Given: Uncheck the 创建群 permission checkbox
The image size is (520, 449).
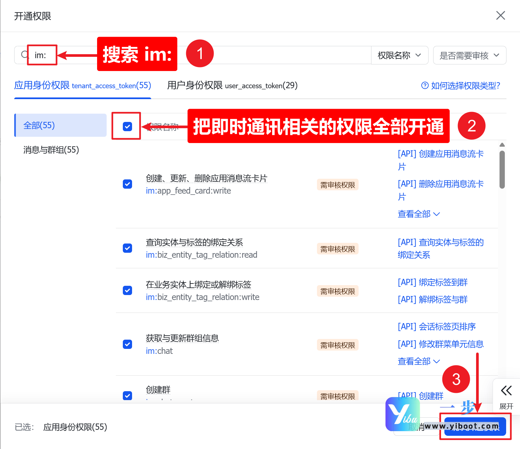Looking at the screenshot, I should (127, 395).
